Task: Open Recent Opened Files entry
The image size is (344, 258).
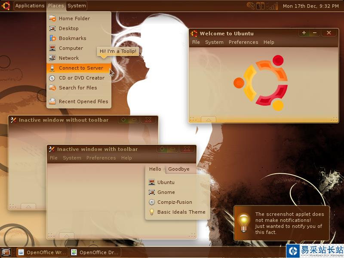Action: coord(79,101)
